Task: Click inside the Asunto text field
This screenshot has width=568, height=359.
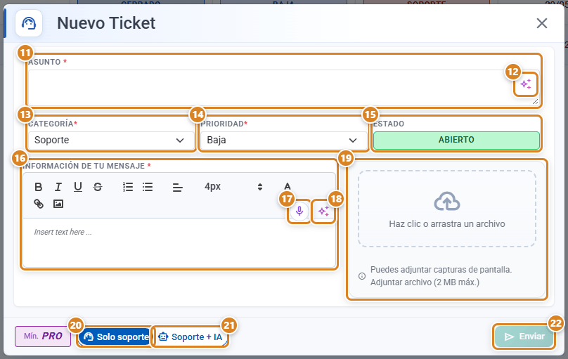Action: point(283,88)
